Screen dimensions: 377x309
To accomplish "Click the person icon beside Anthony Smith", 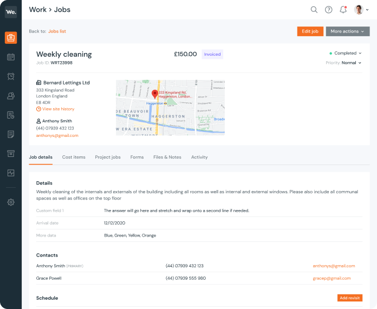I will (x=38, y=121).
